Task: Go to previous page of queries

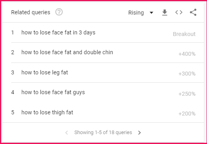Action: click(x=67, y=133)
